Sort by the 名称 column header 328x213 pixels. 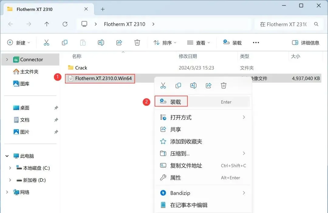pos(77,56)
